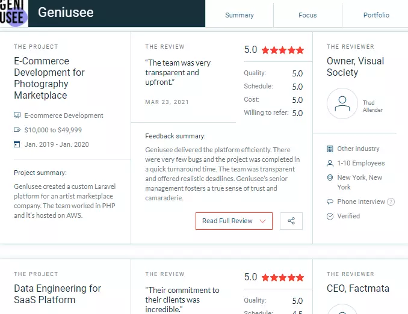
Task: Click the Other industry building icon
Action: (x=330, y=149)
